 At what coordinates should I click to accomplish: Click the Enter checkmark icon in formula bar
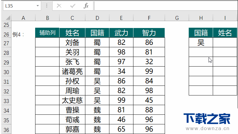click(73, 6)
